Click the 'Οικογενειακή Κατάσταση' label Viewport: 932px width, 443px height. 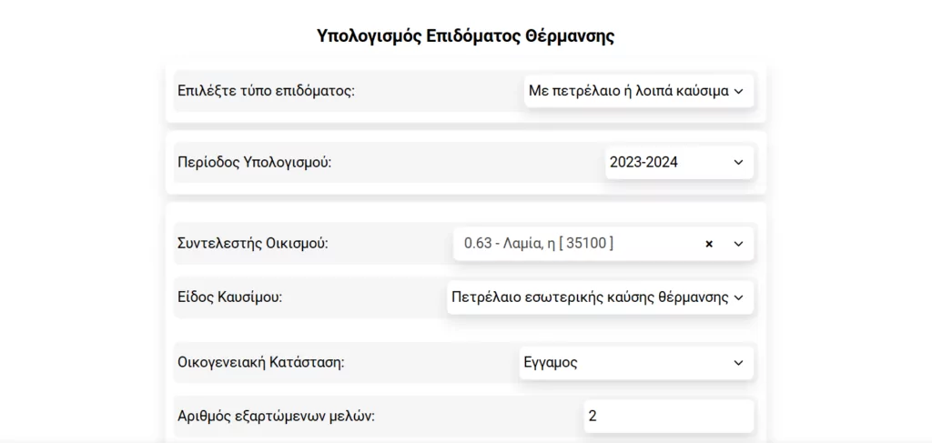click(x=260, y=363)
